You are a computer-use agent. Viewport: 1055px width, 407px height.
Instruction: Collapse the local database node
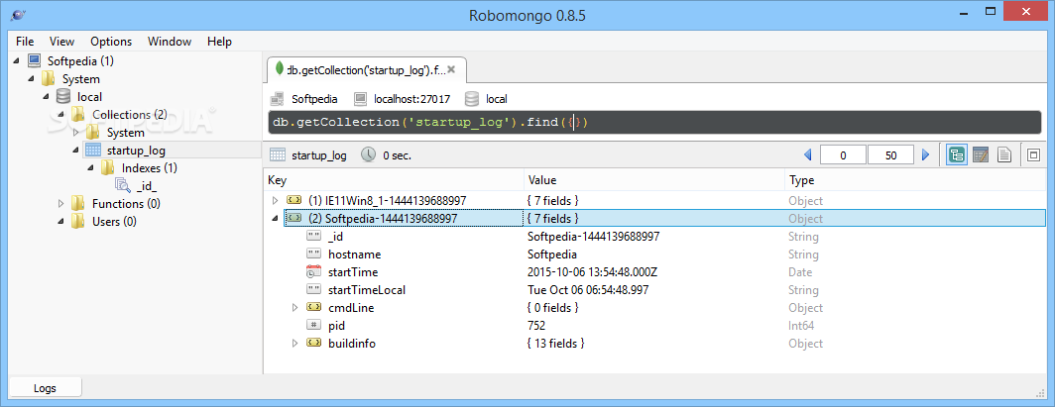tap(46, 97)
